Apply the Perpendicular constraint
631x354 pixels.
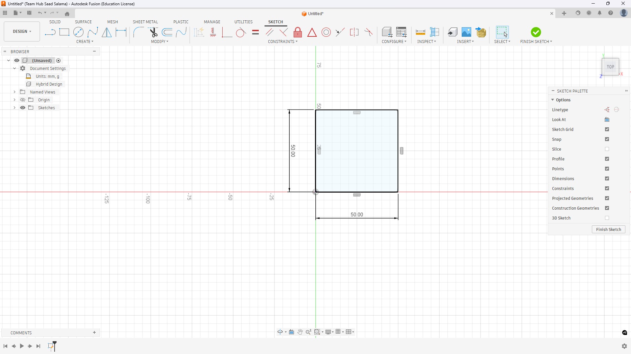tap(283, 32)
